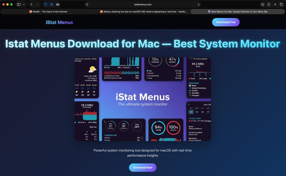This screenshot has width=286, height=176.
Task: Go back with the back arrow
Action: coord(31,4)
